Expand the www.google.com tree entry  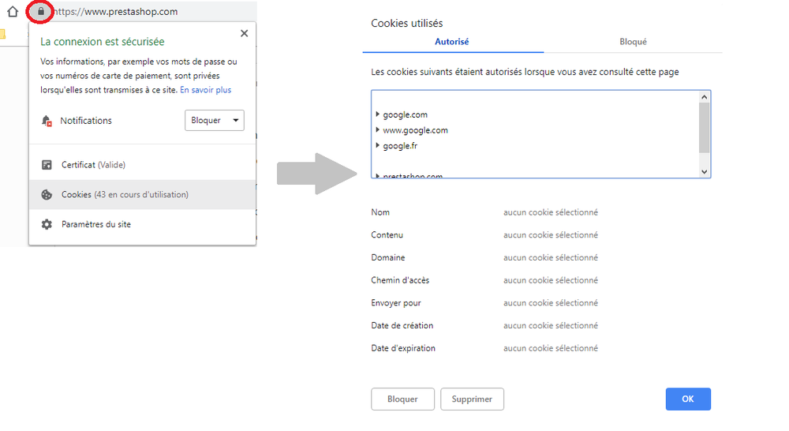[x=378, y=130]
